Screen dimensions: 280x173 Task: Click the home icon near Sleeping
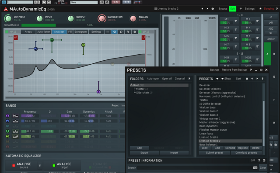click(x=260, y=9)
